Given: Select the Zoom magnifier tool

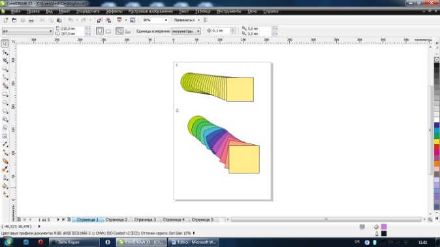Looking at the screenshot, I should coord(5,69).
